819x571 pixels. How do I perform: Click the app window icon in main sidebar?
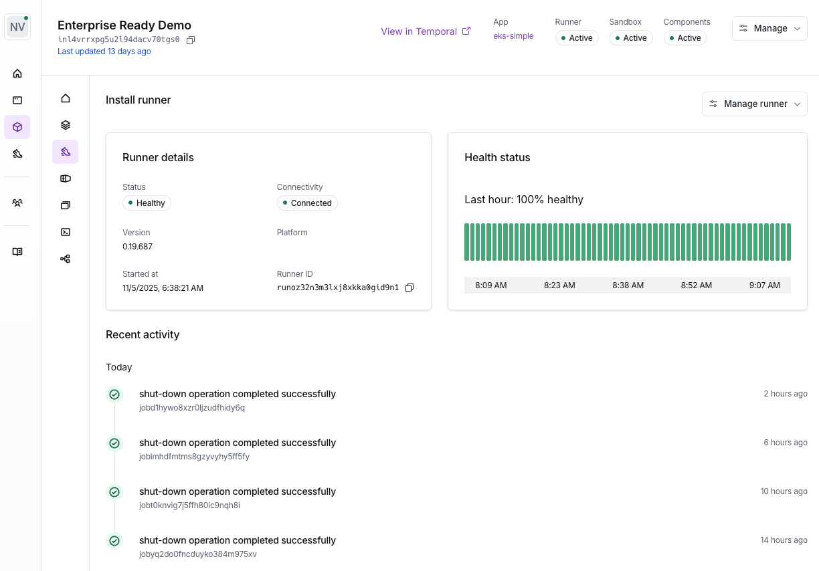(17, 100)
